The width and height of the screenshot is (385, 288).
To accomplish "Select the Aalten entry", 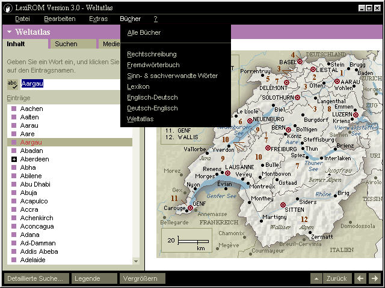I will pyautogui.click(x=29, y=117).
